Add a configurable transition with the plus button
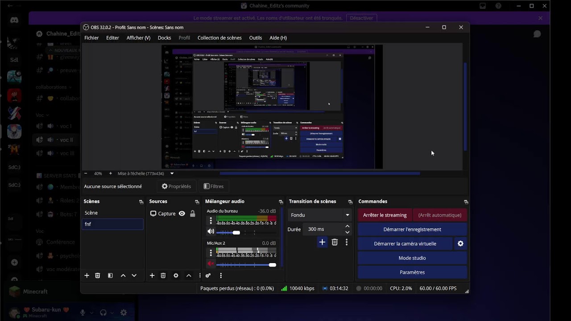This screenshot has width=571, height=321. click(322, 242)
